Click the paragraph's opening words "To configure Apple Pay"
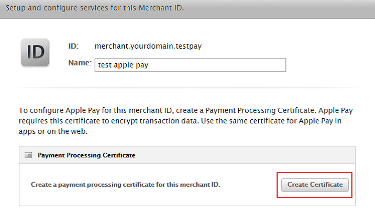375x216 pixels. point(59,110)
